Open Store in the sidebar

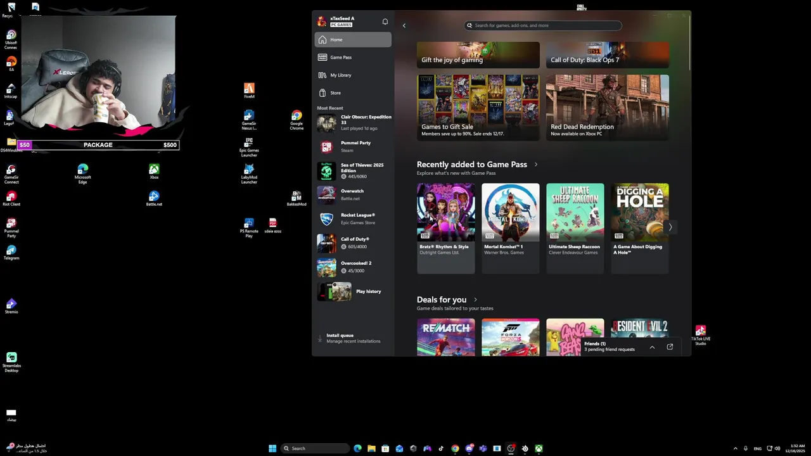[353, 92]
